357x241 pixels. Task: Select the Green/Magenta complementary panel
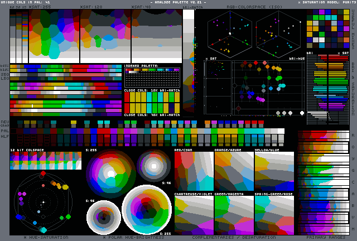tap(234, 214)
